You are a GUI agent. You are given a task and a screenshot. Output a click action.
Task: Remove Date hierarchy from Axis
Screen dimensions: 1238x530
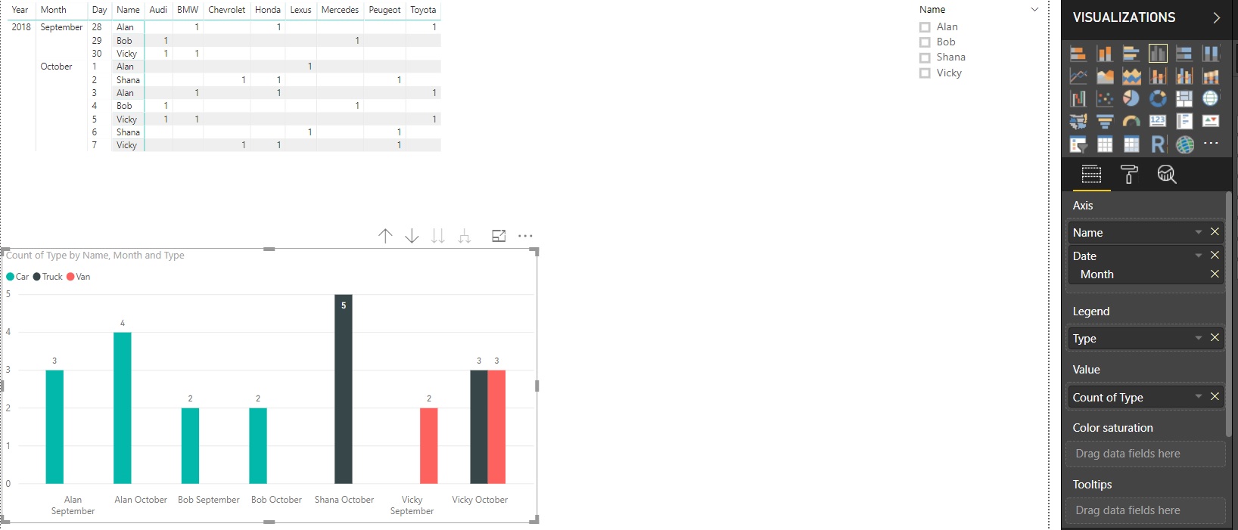1215,256
